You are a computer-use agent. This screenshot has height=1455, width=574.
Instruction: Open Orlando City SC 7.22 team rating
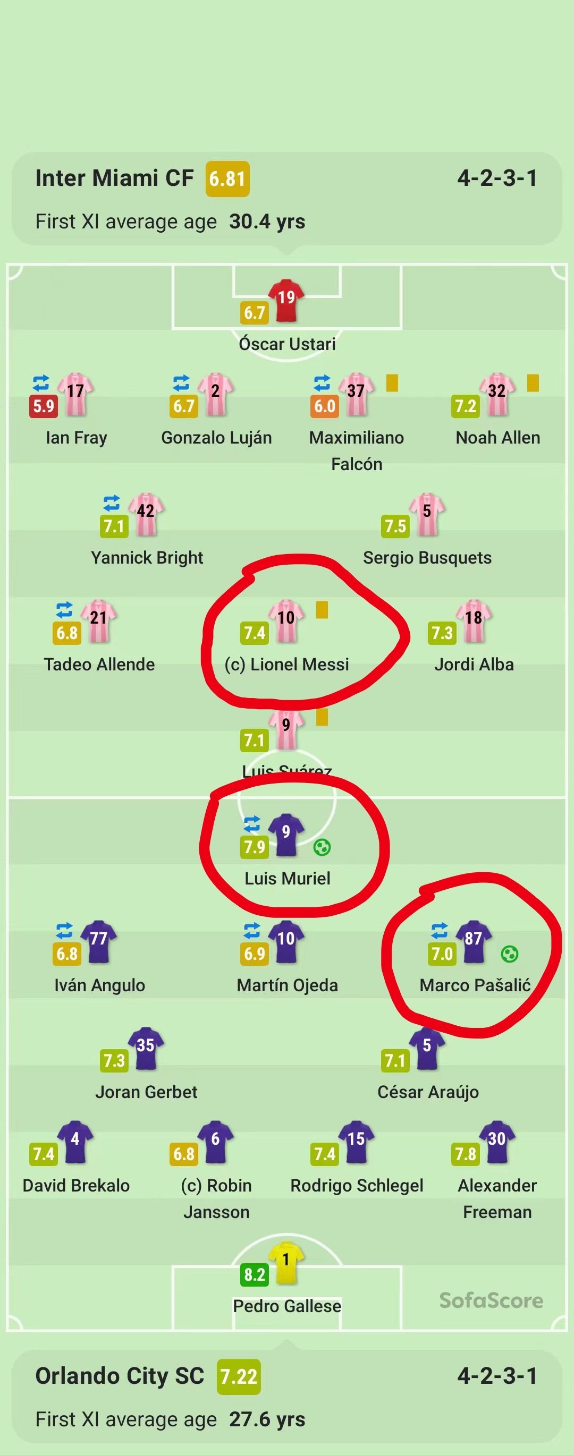click(x=239, y=1376)
